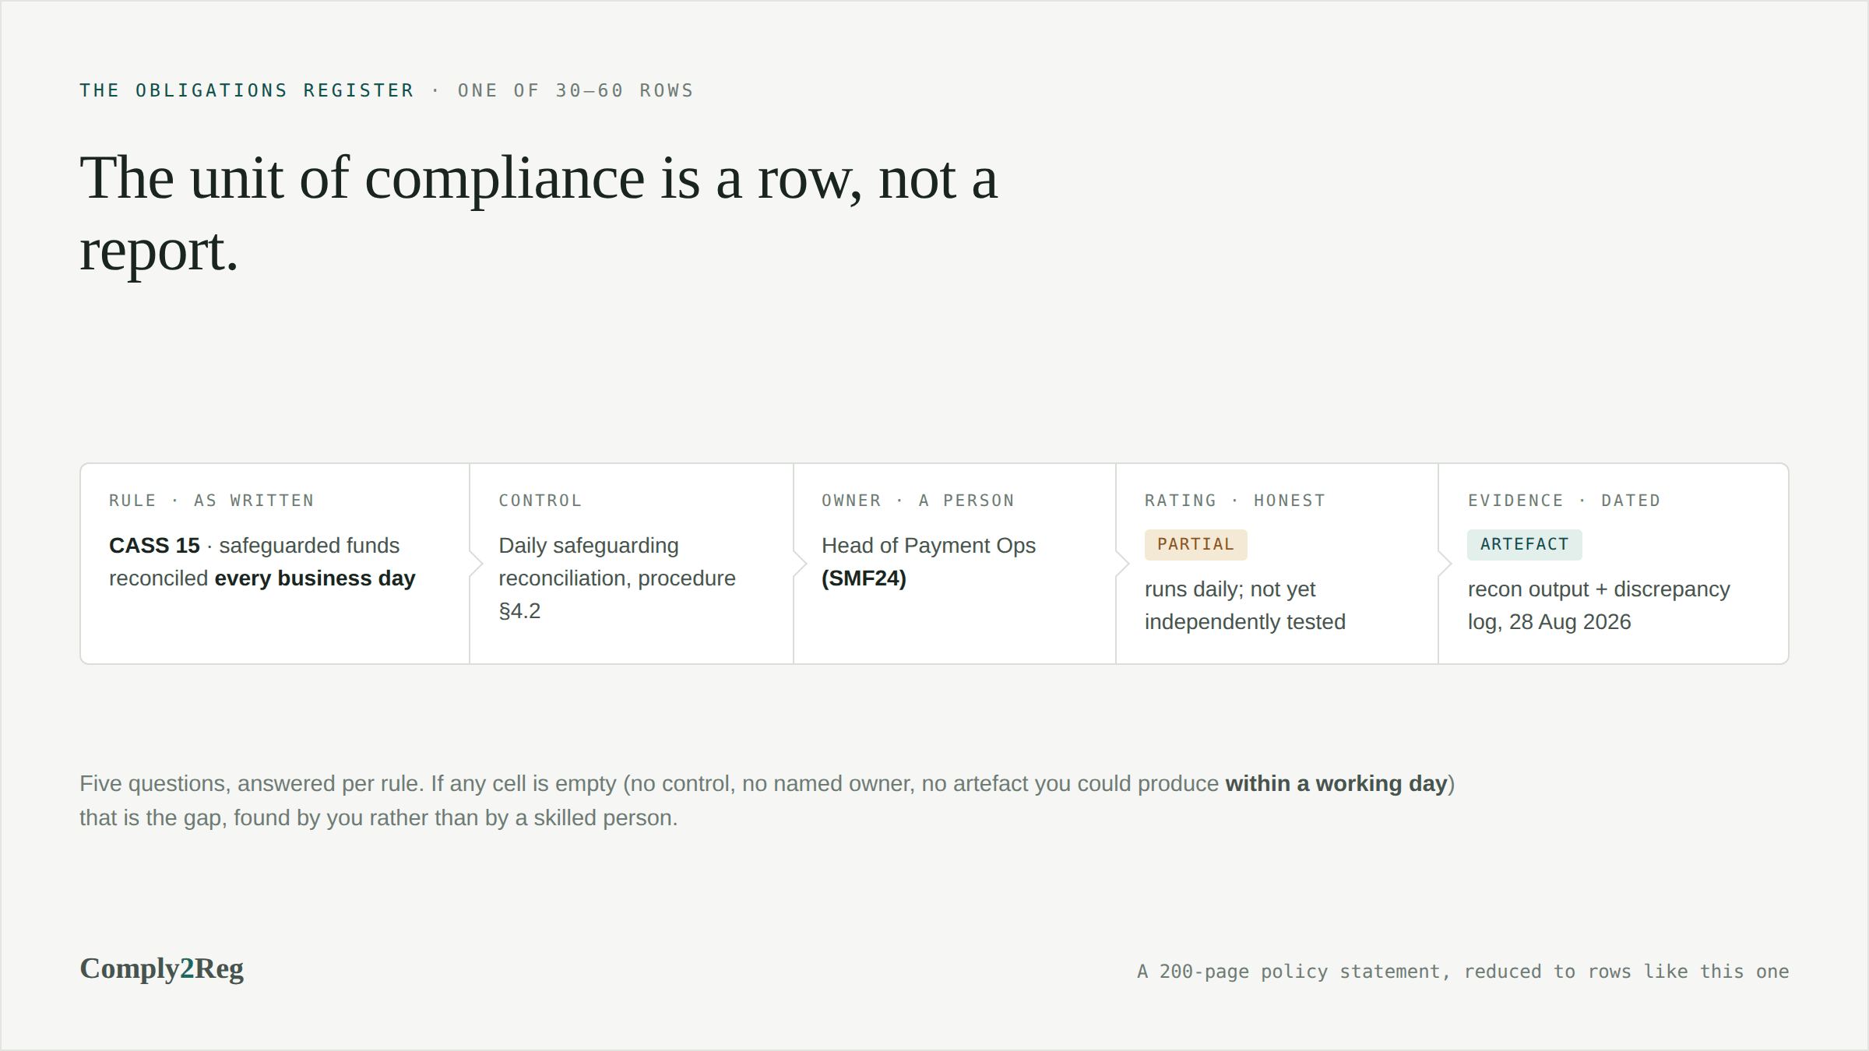
Task: Click 'within a working day' bold phrase
Action: (1336, 783)
